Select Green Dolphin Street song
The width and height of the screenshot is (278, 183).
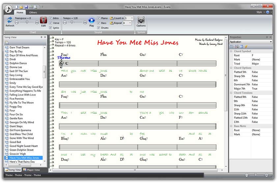[x=22, y=150]
